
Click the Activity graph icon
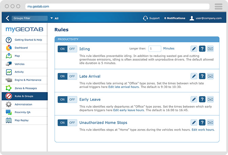pos(9,72)
